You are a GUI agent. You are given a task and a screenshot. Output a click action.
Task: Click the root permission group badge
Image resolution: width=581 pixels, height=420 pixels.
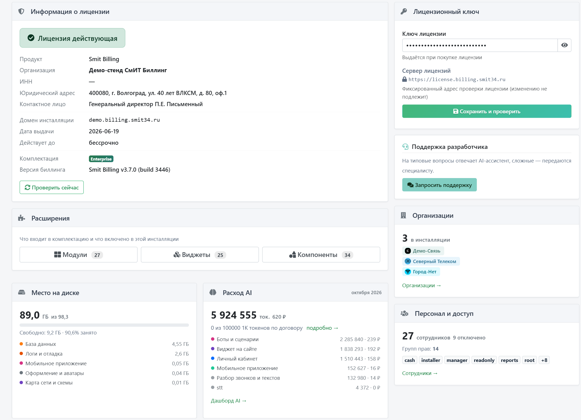530,360
